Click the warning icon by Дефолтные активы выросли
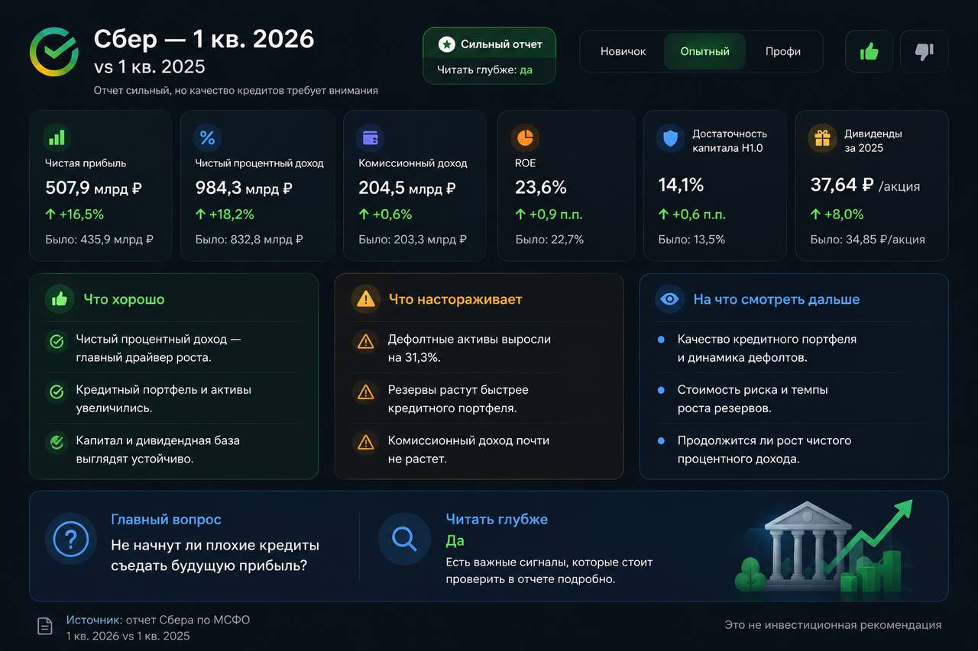Screen dimensions: 978x651 click(366, 342)
